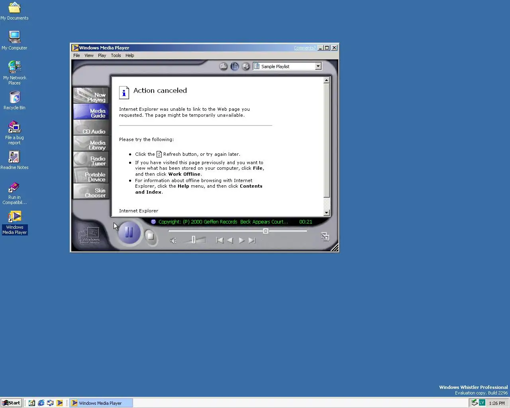Image resolution: width=510 pixels, height=408 pixels.
Task: Open the Media Library tab
Action: coord(91,143)
